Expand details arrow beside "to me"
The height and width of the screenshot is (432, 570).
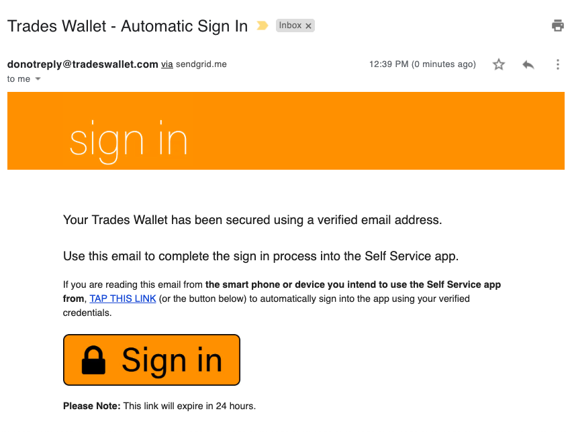point(38,79)
